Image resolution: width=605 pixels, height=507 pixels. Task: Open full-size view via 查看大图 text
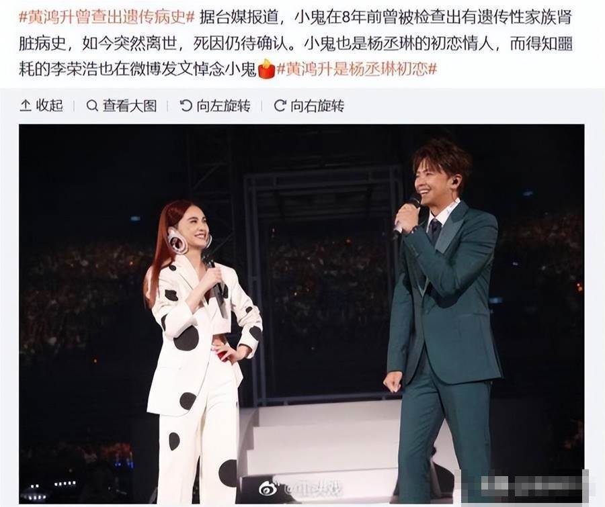(130, 105)
